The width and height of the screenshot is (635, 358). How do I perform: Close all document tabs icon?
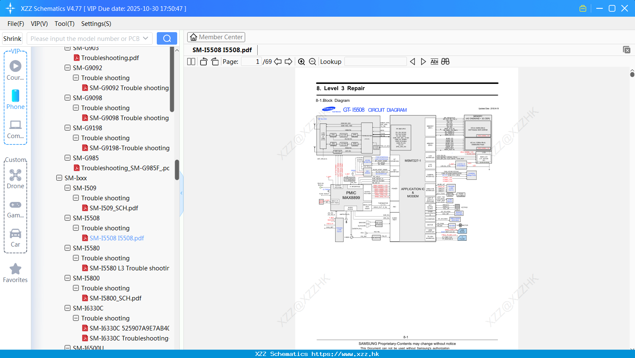[x=627, y=50]
